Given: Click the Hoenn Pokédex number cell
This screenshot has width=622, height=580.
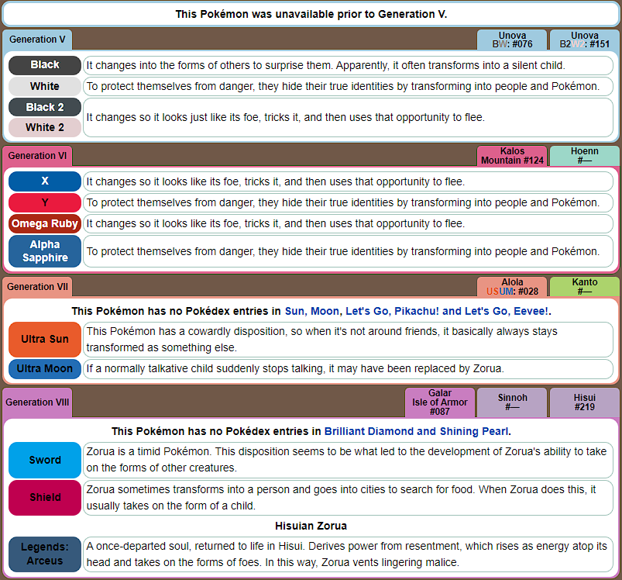Looking at the screenshot, I should [x=584, y=156].
